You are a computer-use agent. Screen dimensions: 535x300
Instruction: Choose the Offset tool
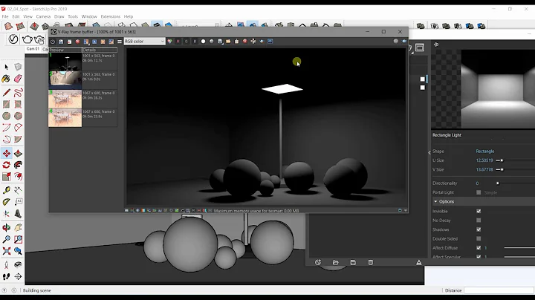pos(18,177)
